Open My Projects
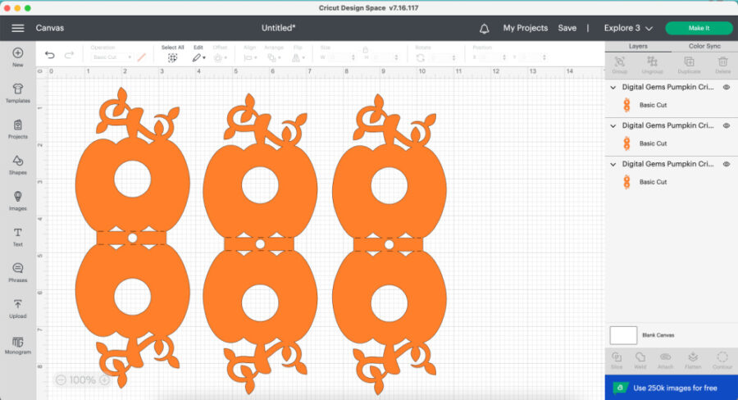 tap(525, 28)
